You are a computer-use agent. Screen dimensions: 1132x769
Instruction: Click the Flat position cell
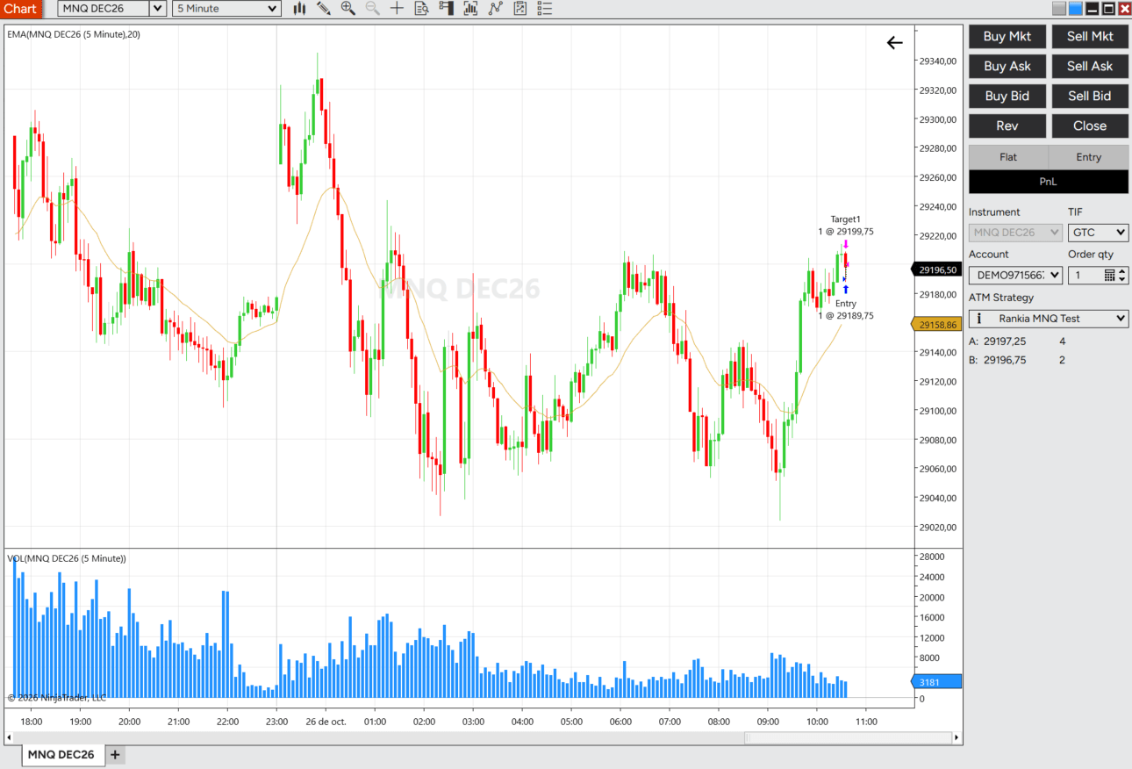(1008, 157)
